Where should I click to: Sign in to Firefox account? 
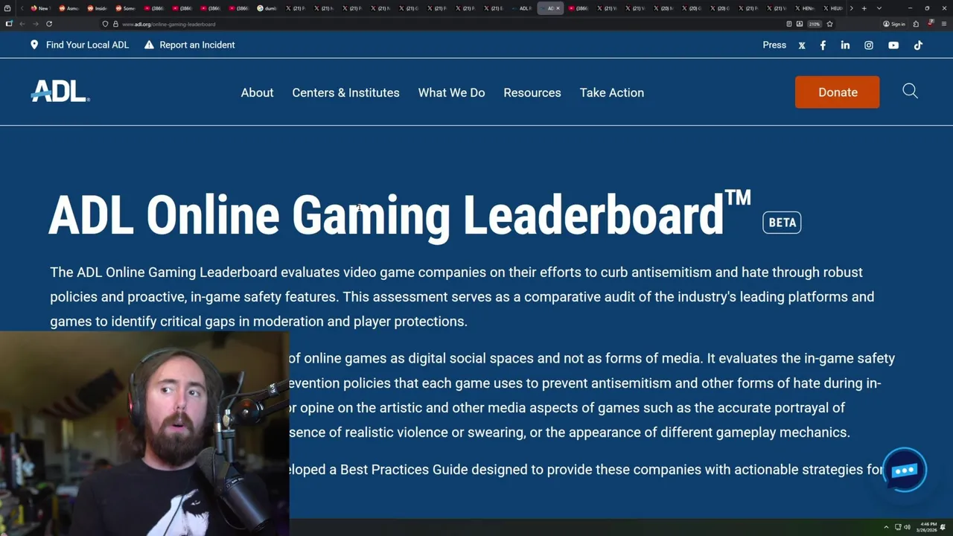(x=893, y=24)
